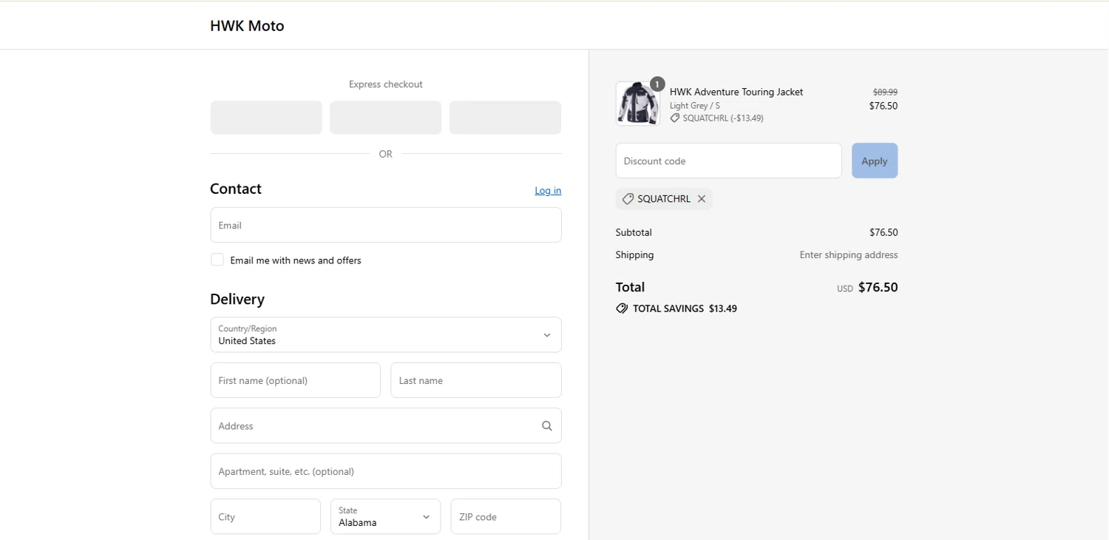1109x540 pixels.
Task: Enable Email me with news and offers
Action: pos(217,260)
